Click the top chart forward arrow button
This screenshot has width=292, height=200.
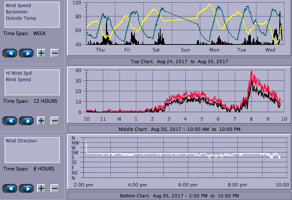click(26, 53)
